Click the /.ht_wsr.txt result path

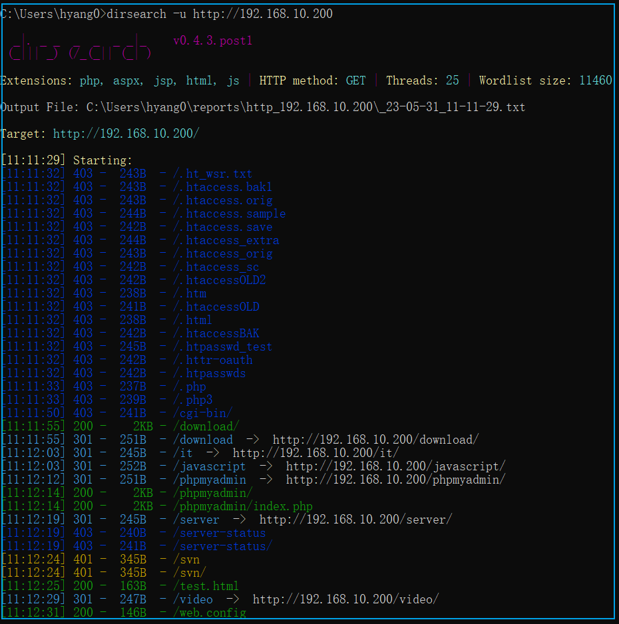click(212, 174)
